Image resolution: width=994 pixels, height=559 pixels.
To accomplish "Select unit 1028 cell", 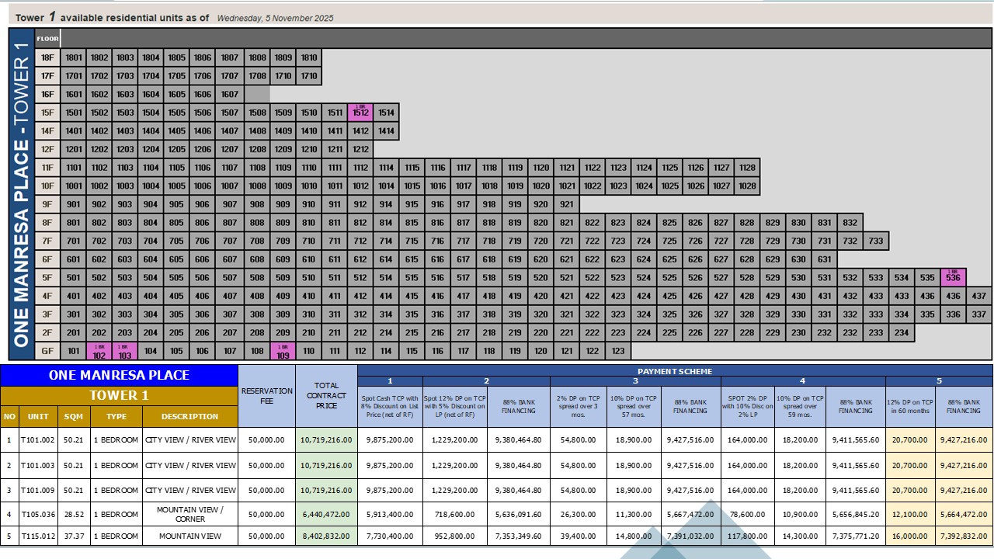I will [x=747, y=186].
